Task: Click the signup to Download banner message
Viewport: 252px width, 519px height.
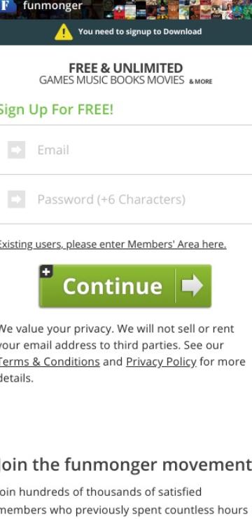Action: pos(140,32)
